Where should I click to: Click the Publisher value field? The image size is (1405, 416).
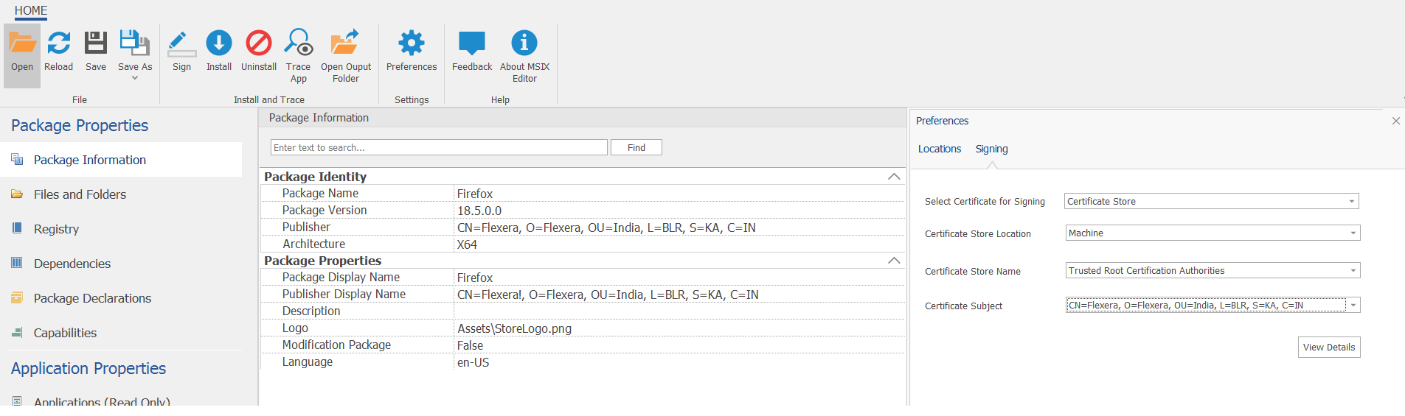click(679, 228)
